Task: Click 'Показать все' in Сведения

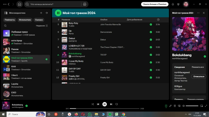Action: pos(198,67)
